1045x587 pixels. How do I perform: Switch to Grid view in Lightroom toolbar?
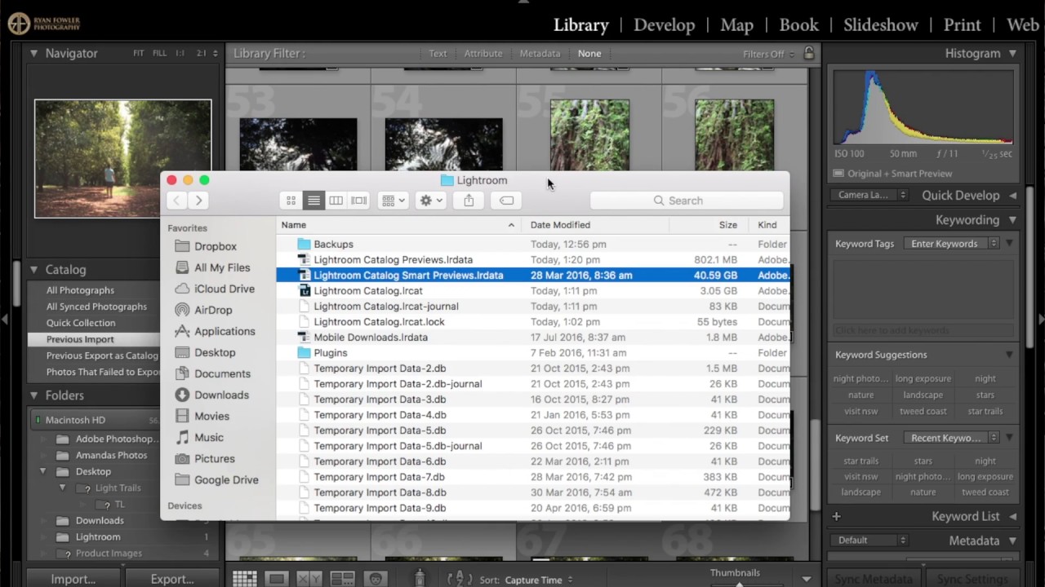pos(244,579)
